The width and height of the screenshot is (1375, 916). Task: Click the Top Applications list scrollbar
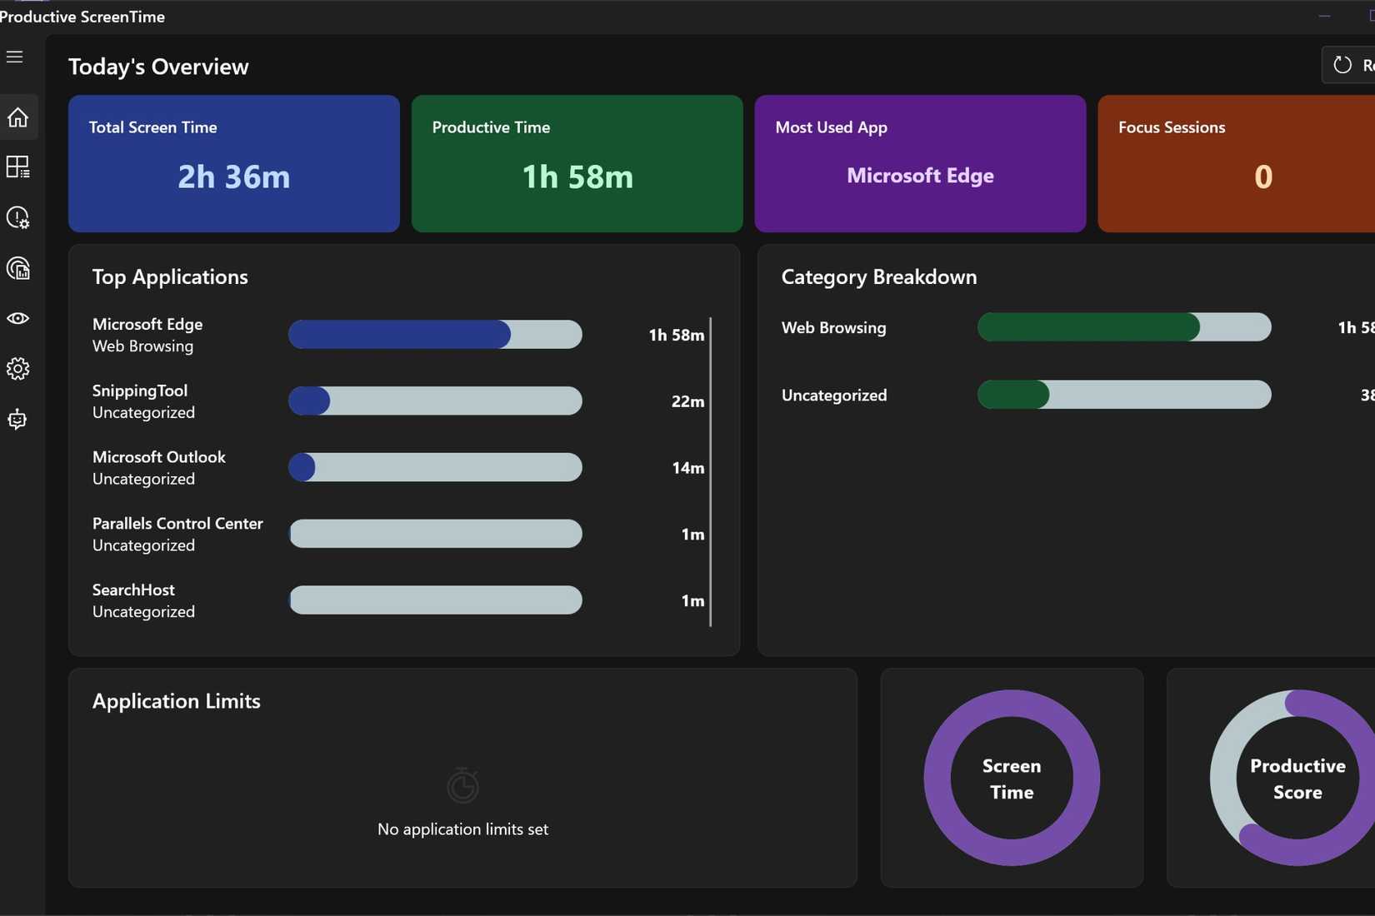point(710,471)
